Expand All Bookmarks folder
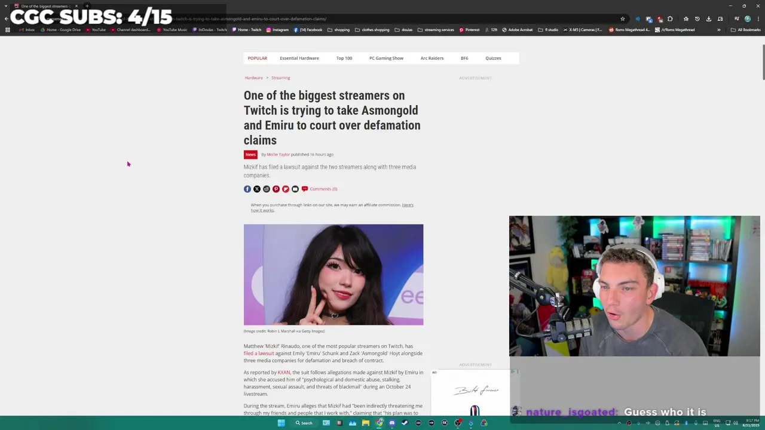 pyautogui.click(x=745, y=30)
